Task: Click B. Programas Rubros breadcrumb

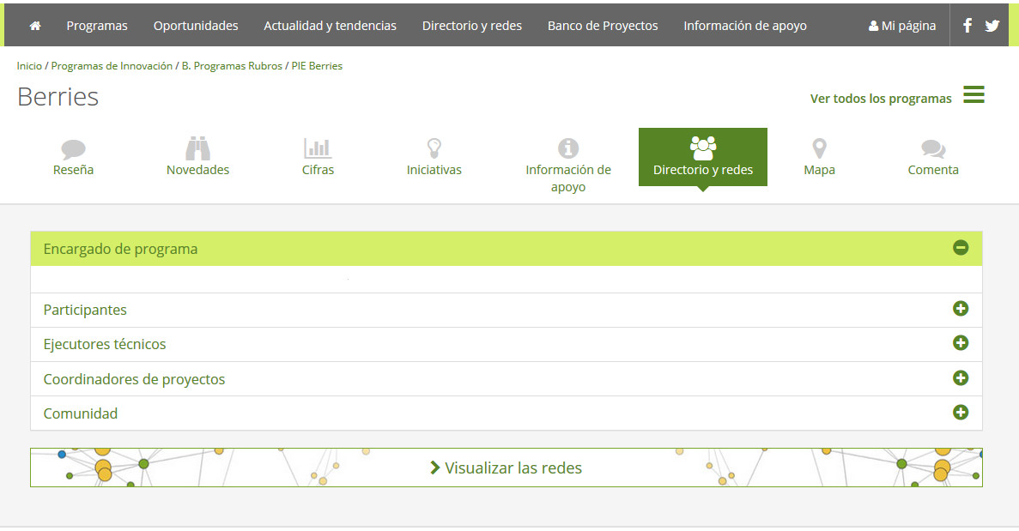Action: tap(232, 65)
